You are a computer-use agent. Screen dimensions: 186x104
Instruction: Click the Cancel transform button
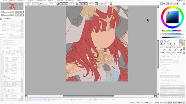(x=174, y=77)
